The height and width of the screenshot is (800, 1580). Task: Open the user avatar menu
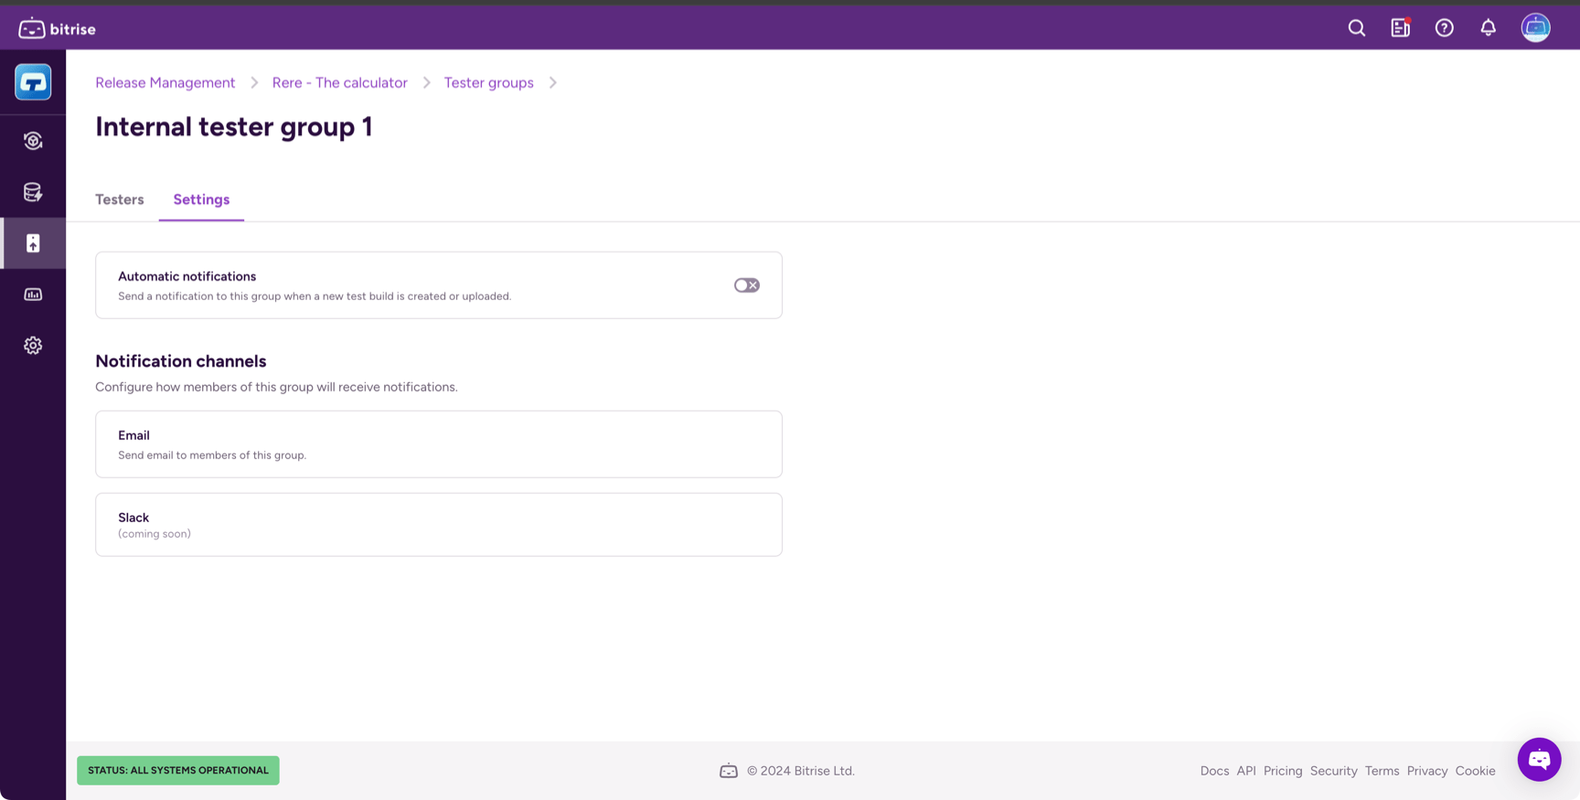click(1536, 27)
